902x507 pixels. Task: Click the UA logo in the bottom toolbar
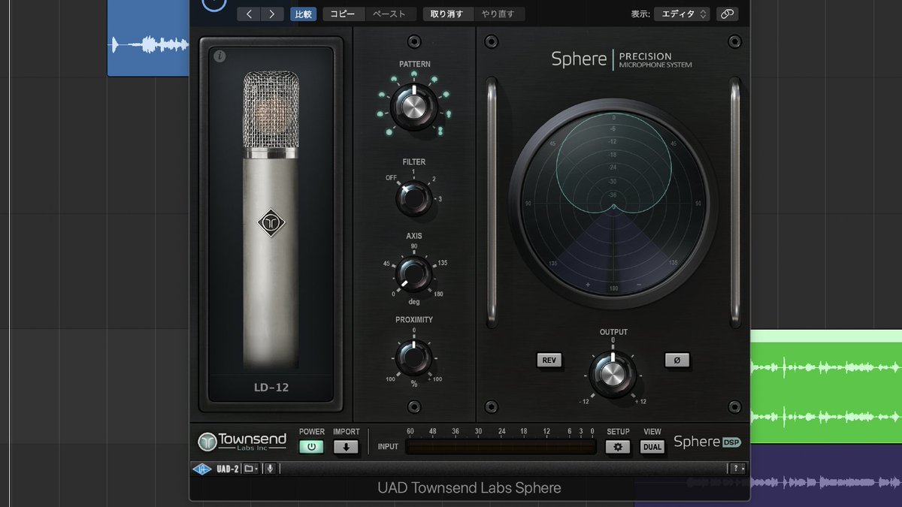tap(201, 469)
